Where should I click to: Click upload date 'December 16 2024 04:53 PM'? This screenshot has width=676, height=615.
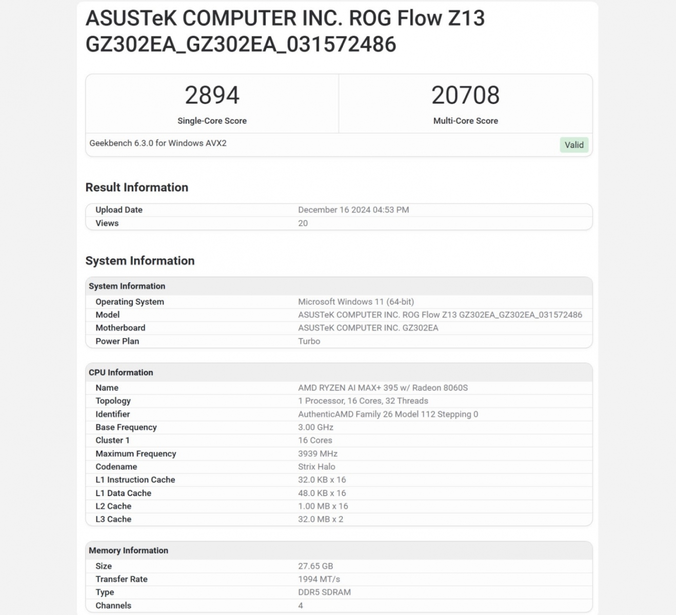pyautogui.click(x=353, y=210)
